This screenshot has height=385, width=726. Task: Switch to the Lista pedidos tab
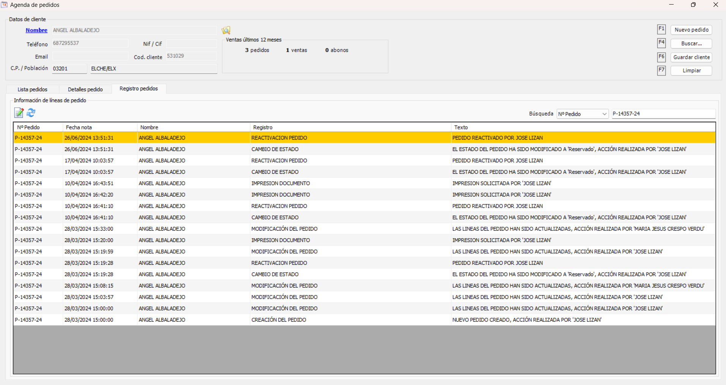(x=33, y=90)
